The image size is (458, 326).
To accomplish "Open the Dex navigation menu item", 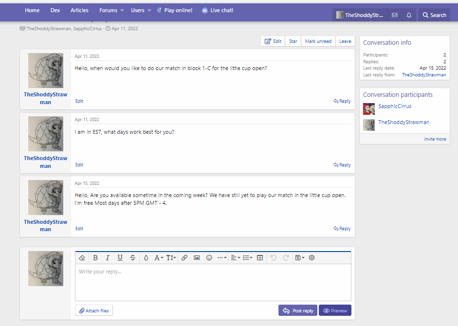I will tap(55, 10).
